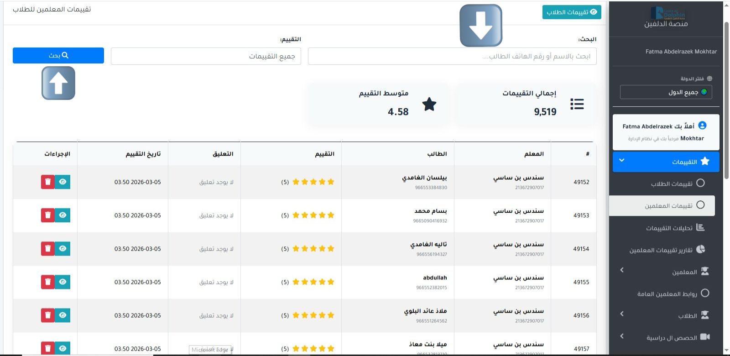Click the large up arrow icon
730x356 pixels.
(58, 83)
